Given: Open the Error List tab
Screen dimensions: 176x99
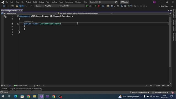Looking at the screenshot, I should [x=4, y=89].
